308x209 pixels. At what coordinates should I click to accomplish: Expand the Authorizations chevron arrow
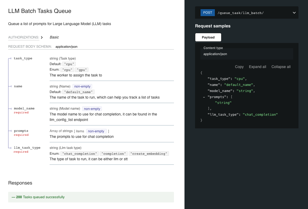click(42, 37)
